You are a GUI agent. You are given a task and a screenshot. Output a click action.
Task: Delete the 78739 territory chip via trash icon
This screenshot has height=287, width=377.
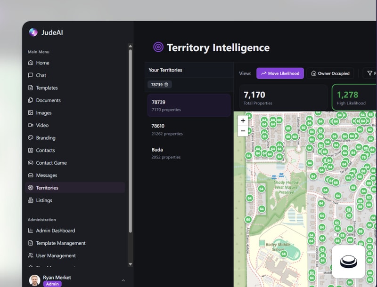166,84
